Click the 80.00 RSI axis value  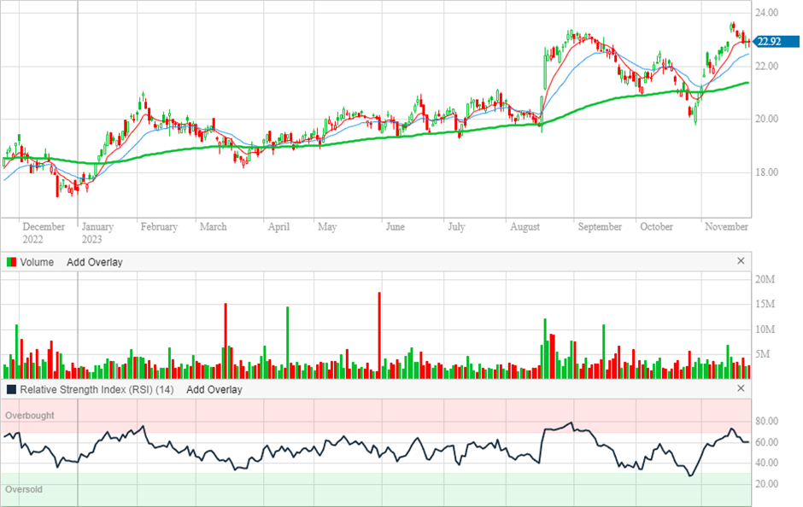point(766,421)
